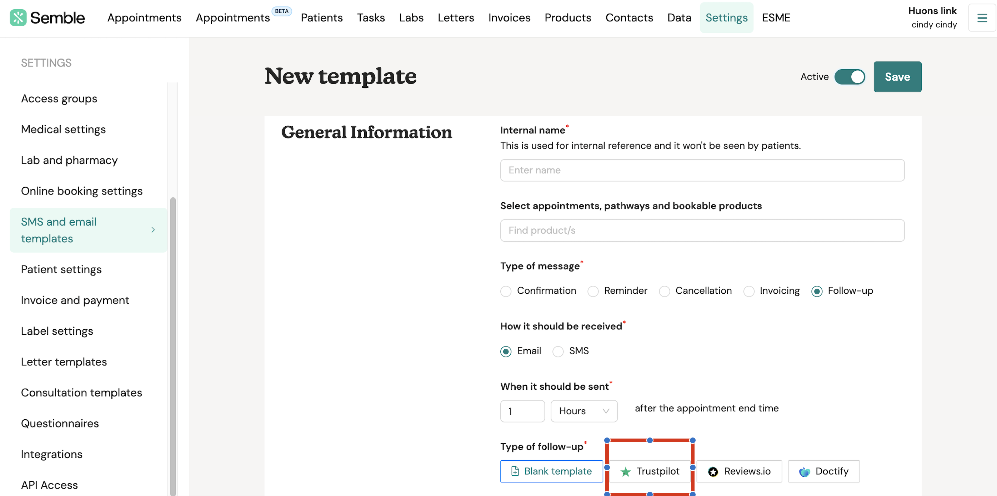Select the Invoicing radio button
Screen dimensions: 997x496
click(x=748, y=291)
